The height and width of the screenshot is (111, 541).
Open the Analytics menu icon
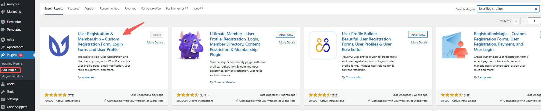(3, 4)
